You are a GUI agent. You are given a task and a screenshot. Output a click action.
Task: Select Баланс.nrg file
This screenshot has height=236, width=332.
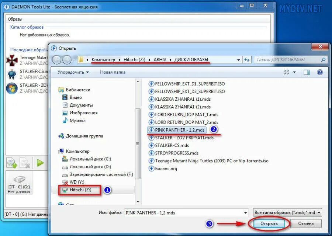click(x=163, y=169)
